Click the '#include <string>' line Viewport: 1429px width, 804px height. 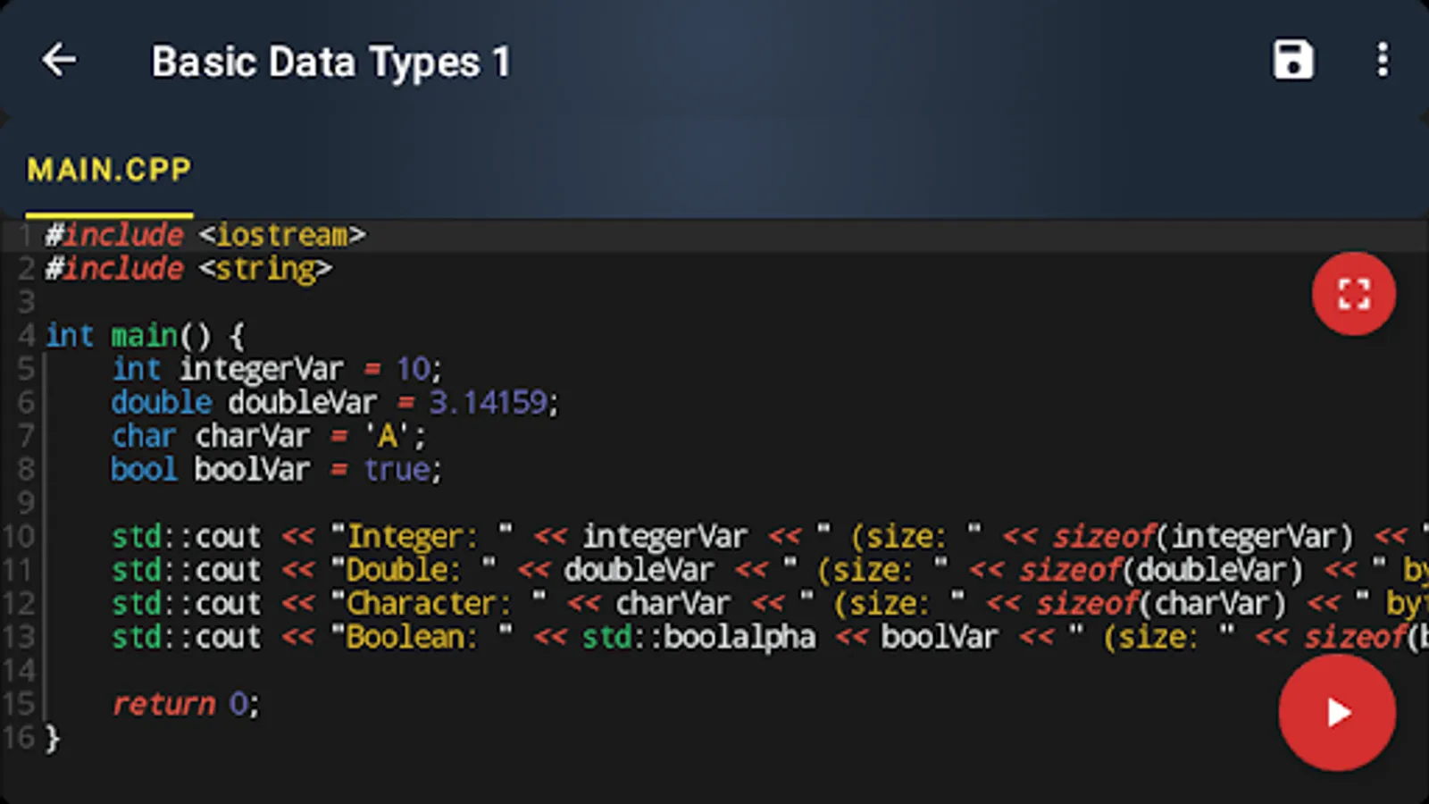[x=188, y=269]
